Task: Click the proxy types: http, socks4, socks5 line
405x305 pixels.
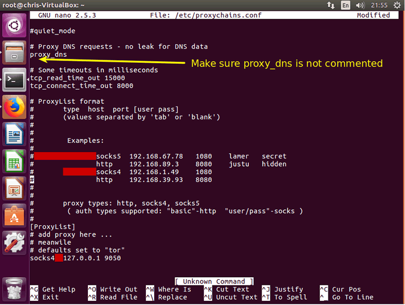Action: tap(131, 204)
